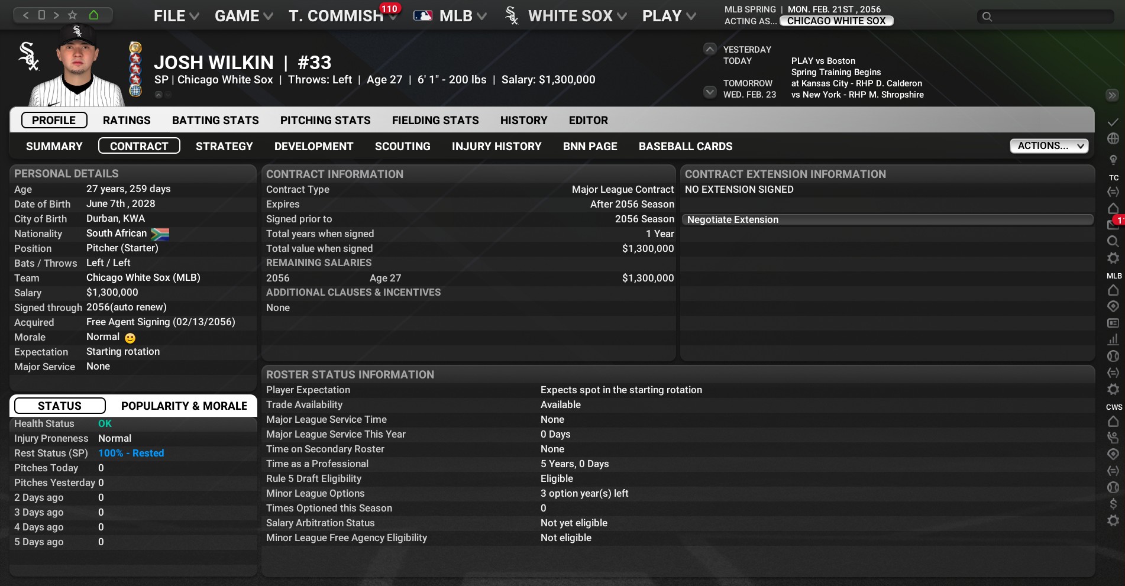Click the checkmark icon in the sidebar
Image resolution: width=1125 pixels, height=586 pixels.
click(1113, 122)
